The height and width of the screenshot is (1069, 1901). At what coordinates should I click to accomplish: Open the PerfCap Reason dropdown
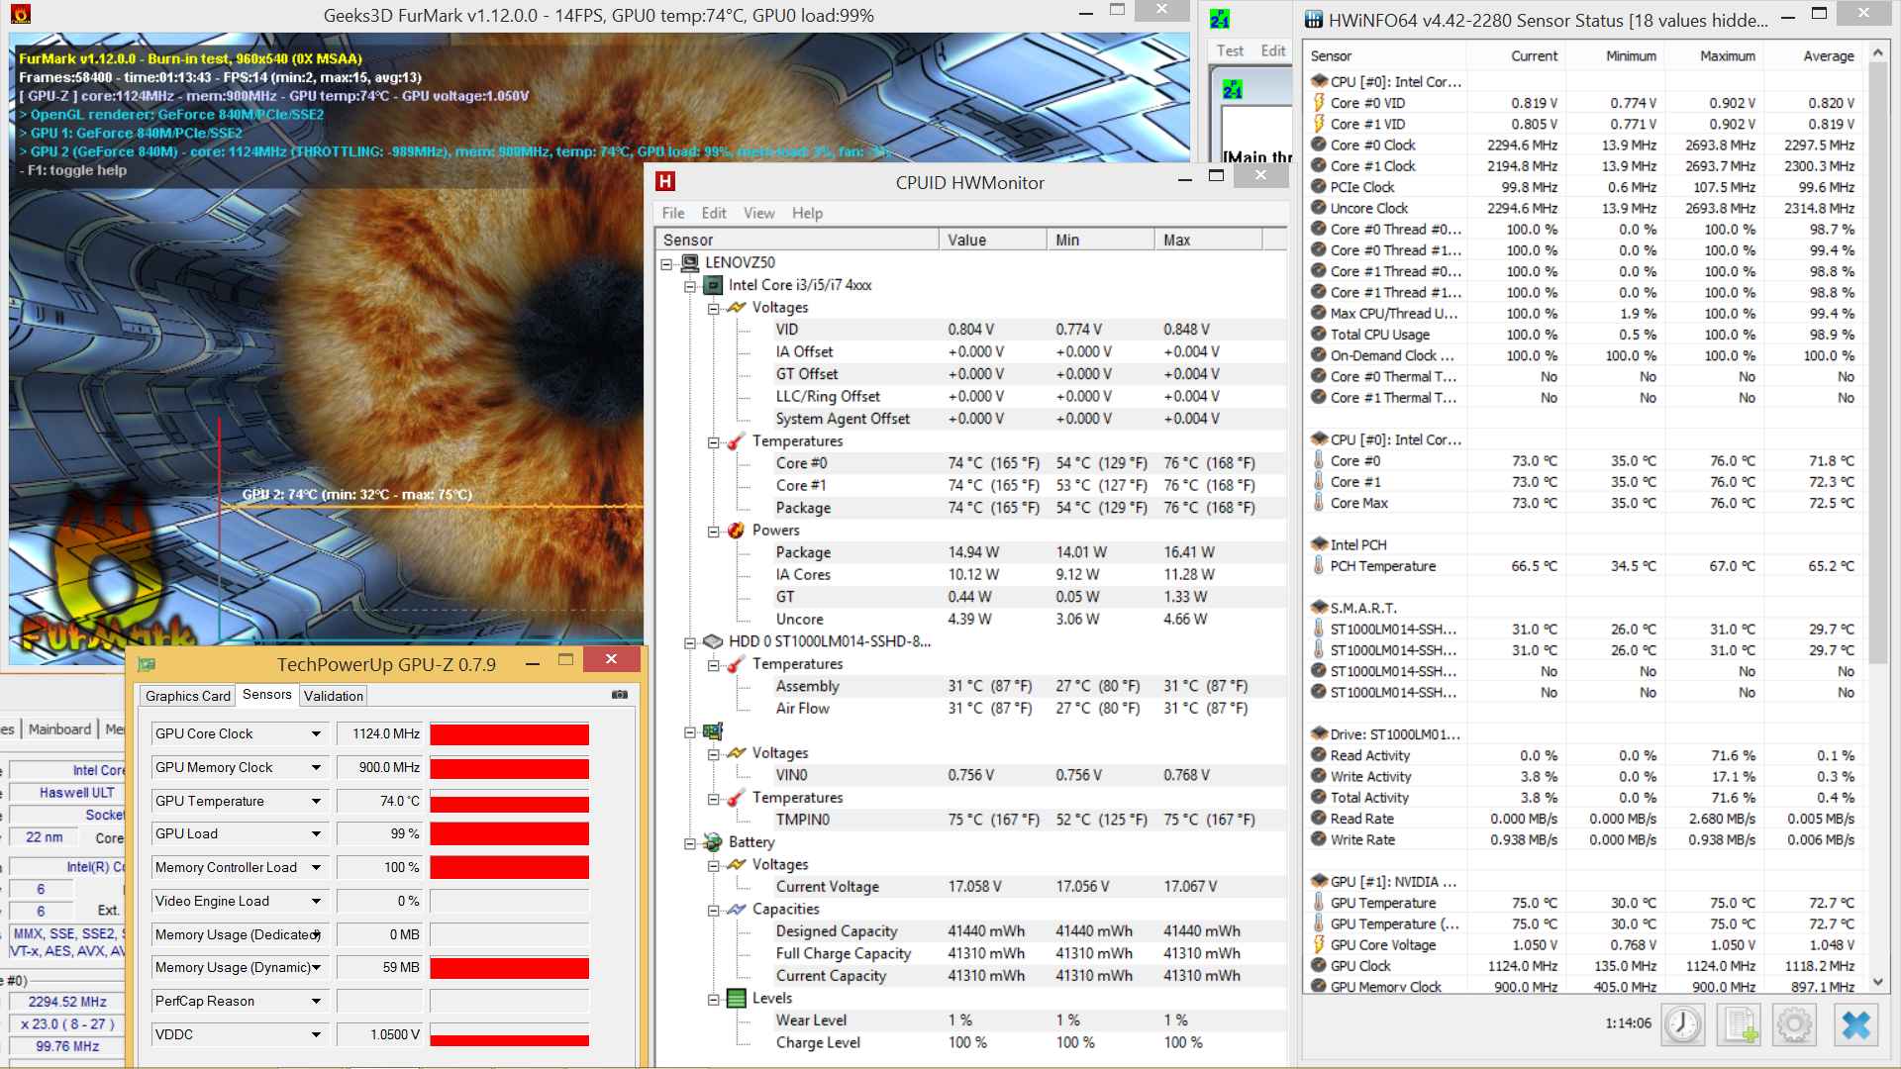click(316, 1001)
